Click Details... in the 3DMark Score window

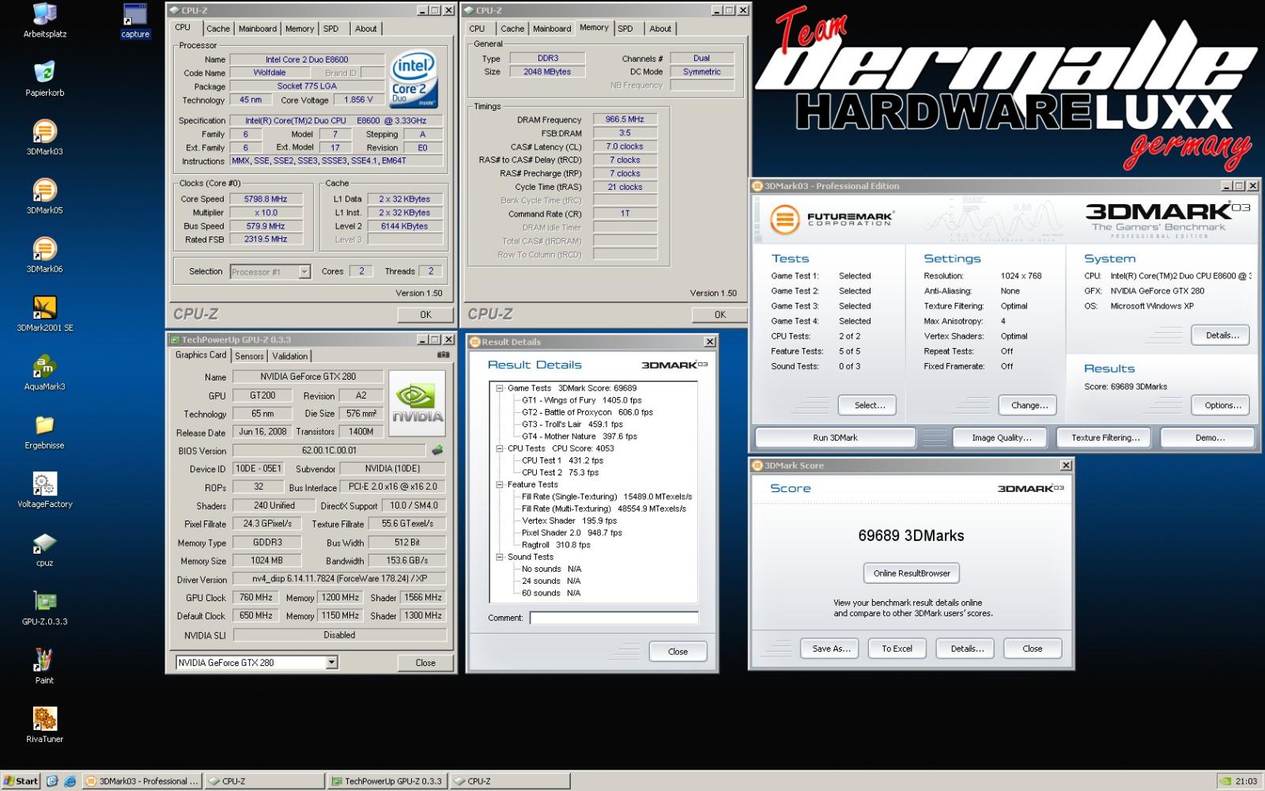967,649
